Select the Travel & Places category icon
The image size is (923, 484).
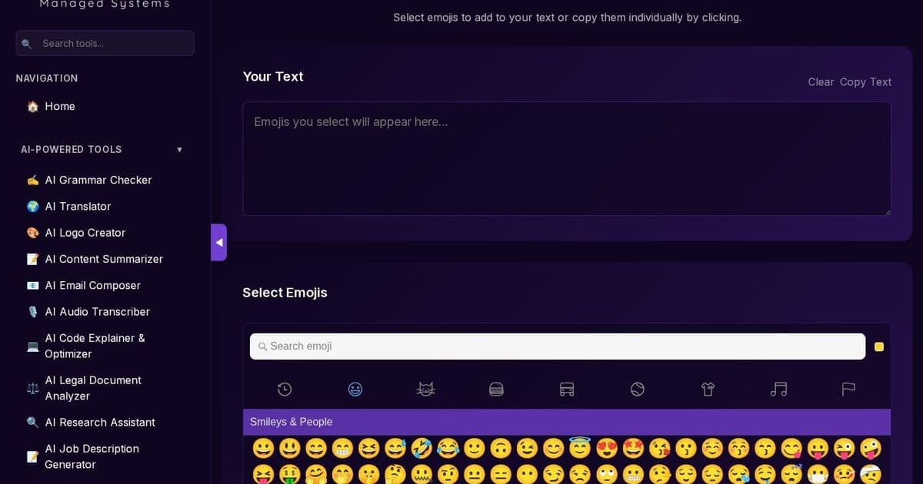click(567, 389)
